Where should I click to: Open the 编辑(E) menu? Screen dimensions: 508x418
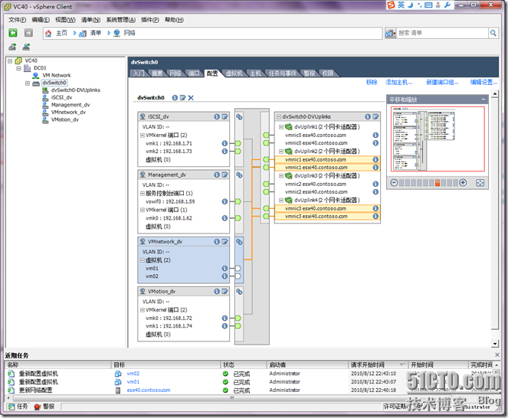(x=41, y=20)
